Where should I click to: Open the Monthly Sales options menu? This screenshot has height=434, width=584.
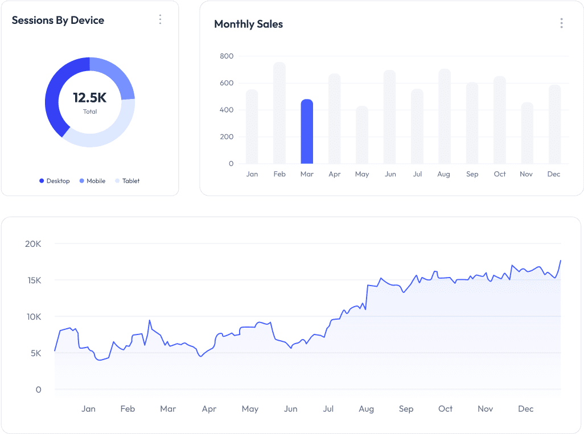point(561,23)
